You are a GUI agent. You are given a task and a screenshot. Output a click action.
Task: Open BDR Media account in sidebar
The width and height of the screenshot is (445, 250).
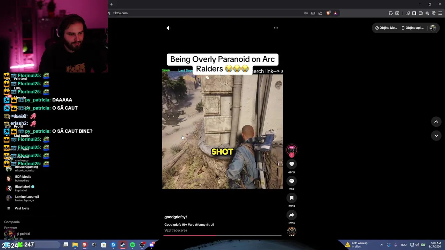tap(23, 178)
